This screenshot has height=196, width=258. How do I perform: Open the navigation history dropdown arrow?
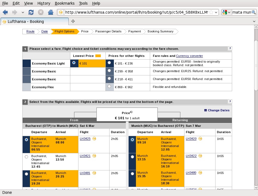[23, 12]
